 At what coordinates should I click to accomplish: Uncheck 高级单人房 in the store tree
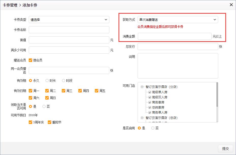pos(150,92)
